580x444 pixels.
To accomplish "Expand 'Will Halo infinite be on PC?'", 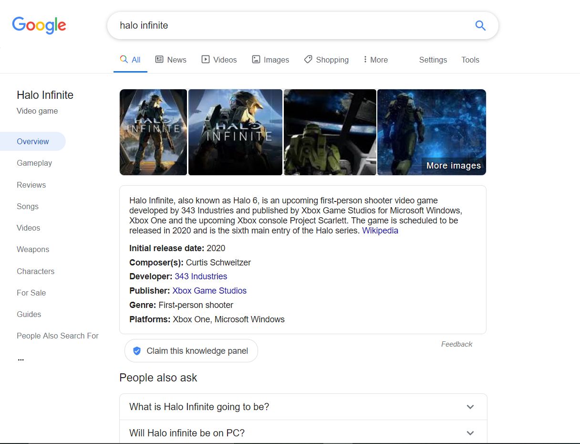I will [303, 433].
